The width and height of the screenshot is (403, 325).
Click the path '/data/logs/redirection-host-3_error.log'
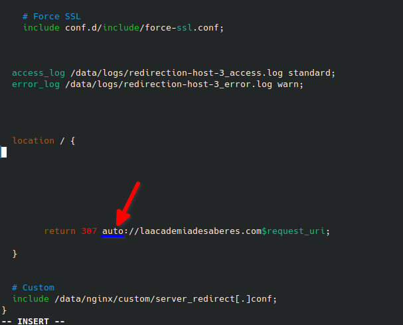[x=169, y=84]
